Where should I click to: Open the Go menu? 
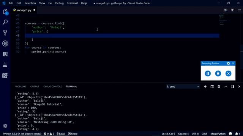(x=50, y=3)
